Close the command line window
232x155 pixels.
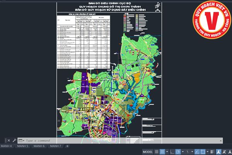tap(9, 140)
